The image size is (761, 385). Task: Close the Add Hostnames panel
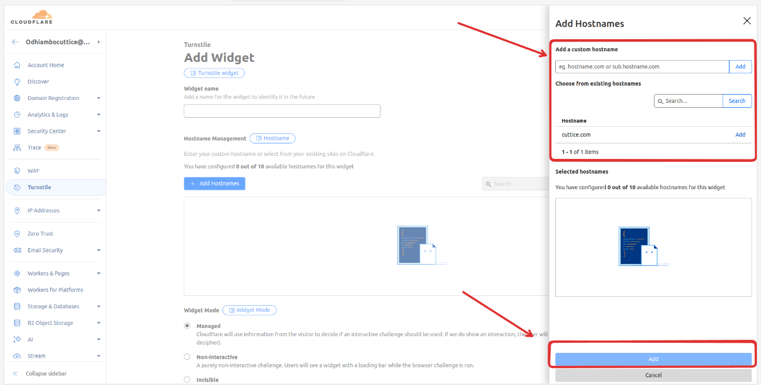click(747, 21)
